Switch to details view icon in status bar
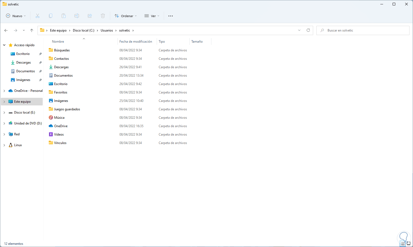Screen dimensions: 413x247 (x=403, y=244)
